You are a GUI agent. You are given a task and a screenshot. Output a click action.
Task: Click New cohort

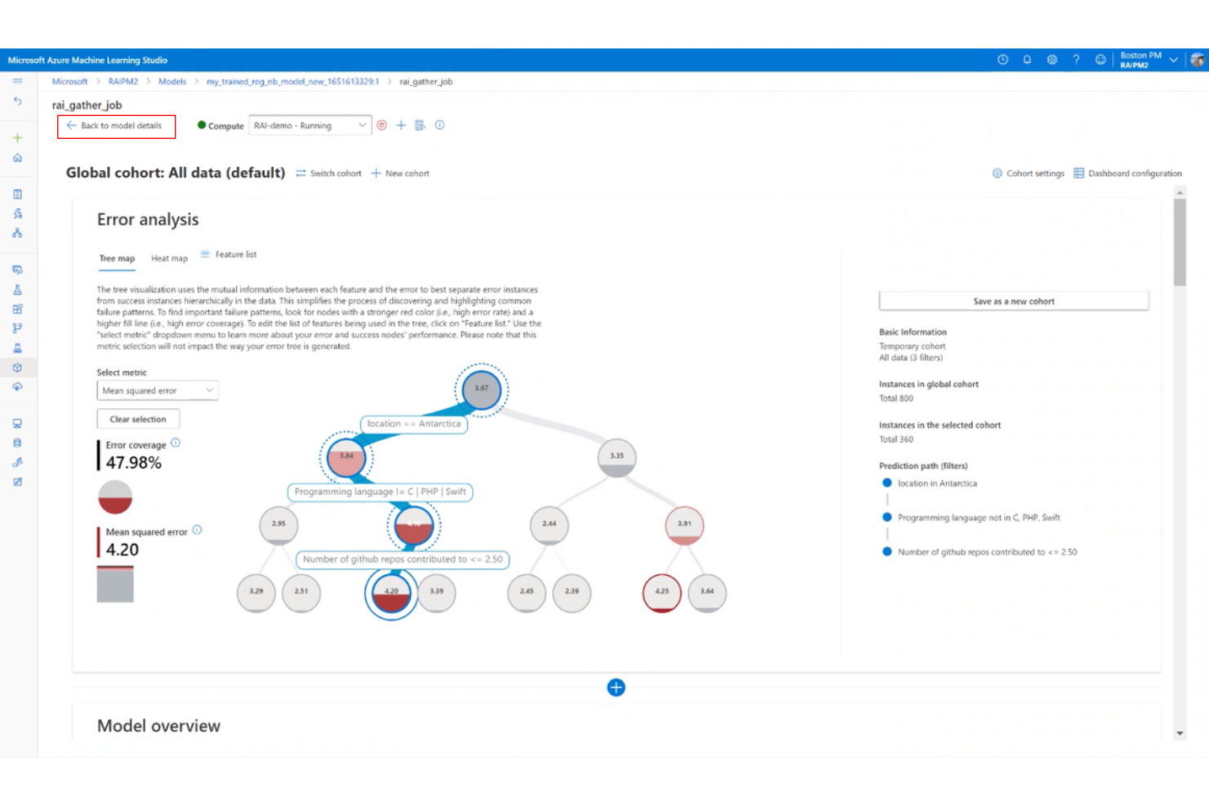pos(400,173)
